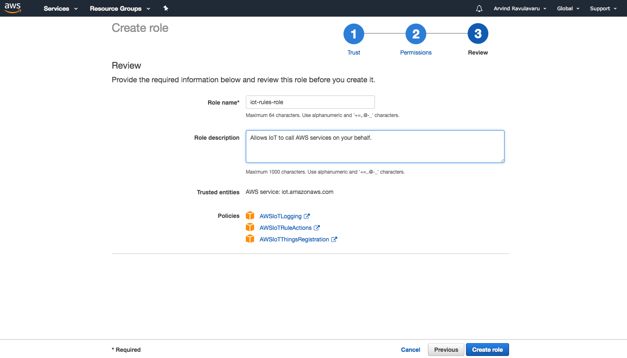Viewport: 627px width, 358px height.
Task: Expand the Services menu
Action: (x=60, y=8)
